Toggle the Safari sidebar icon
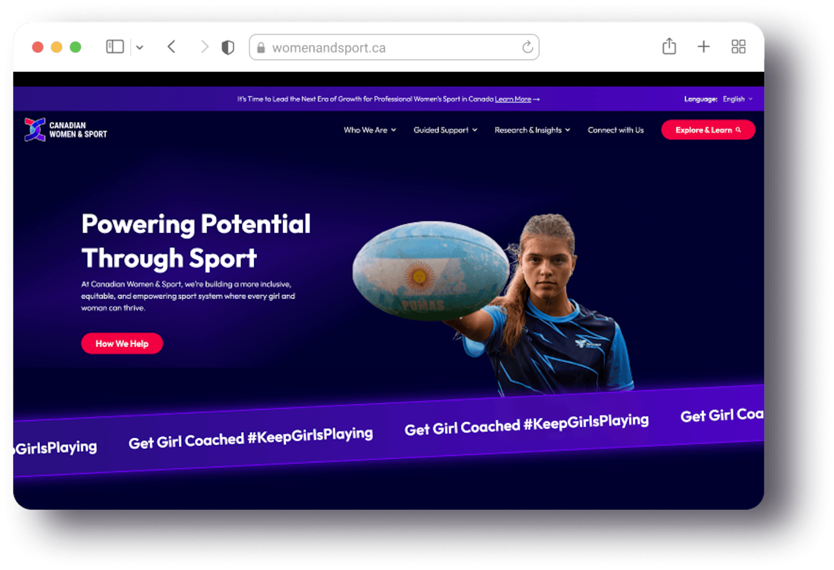This screenshot has height=570, width=834. pos(115,47)
